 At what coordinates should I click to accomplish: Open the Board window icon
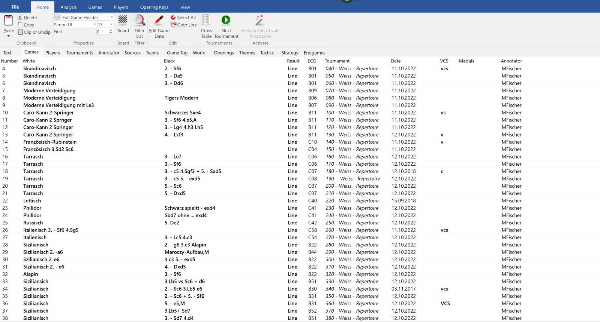pos(123,20)
